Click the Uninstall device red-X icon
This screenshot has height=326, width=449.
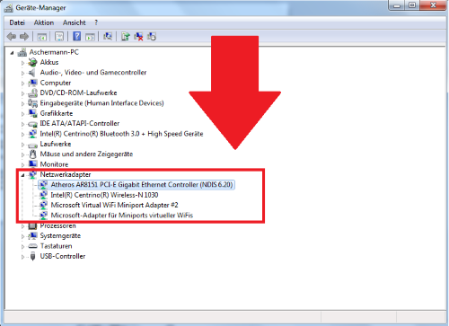click(x=138, y=37)
